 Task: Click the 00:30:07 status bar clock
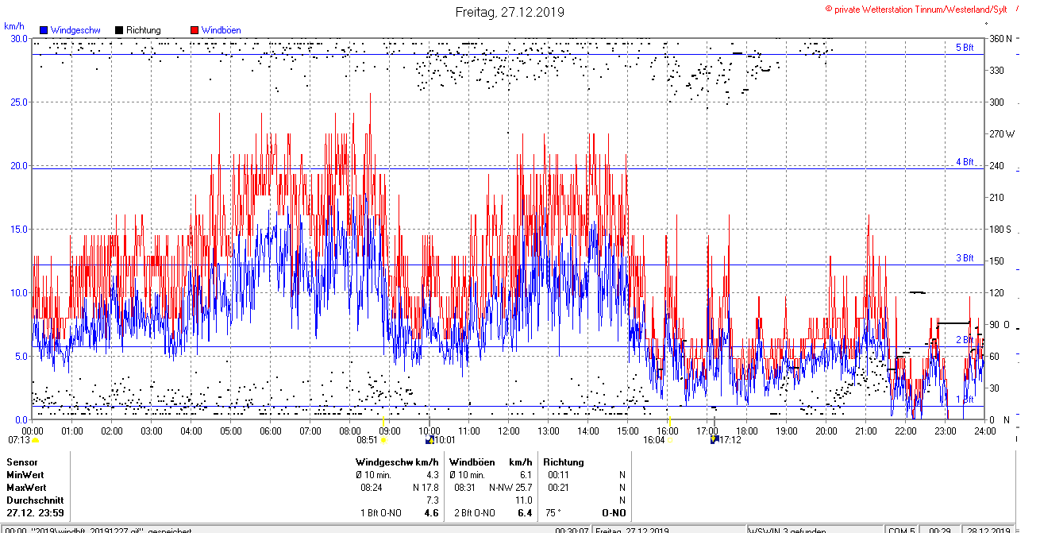[x=572, y=530]
